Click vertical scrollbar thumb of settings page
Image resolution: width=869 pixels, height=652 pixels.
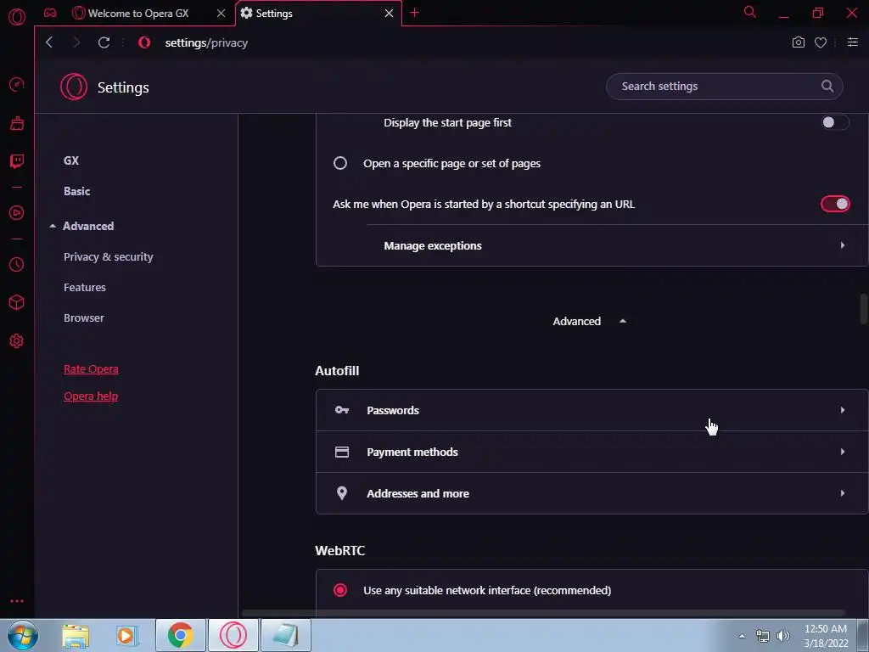click(863, 309)
